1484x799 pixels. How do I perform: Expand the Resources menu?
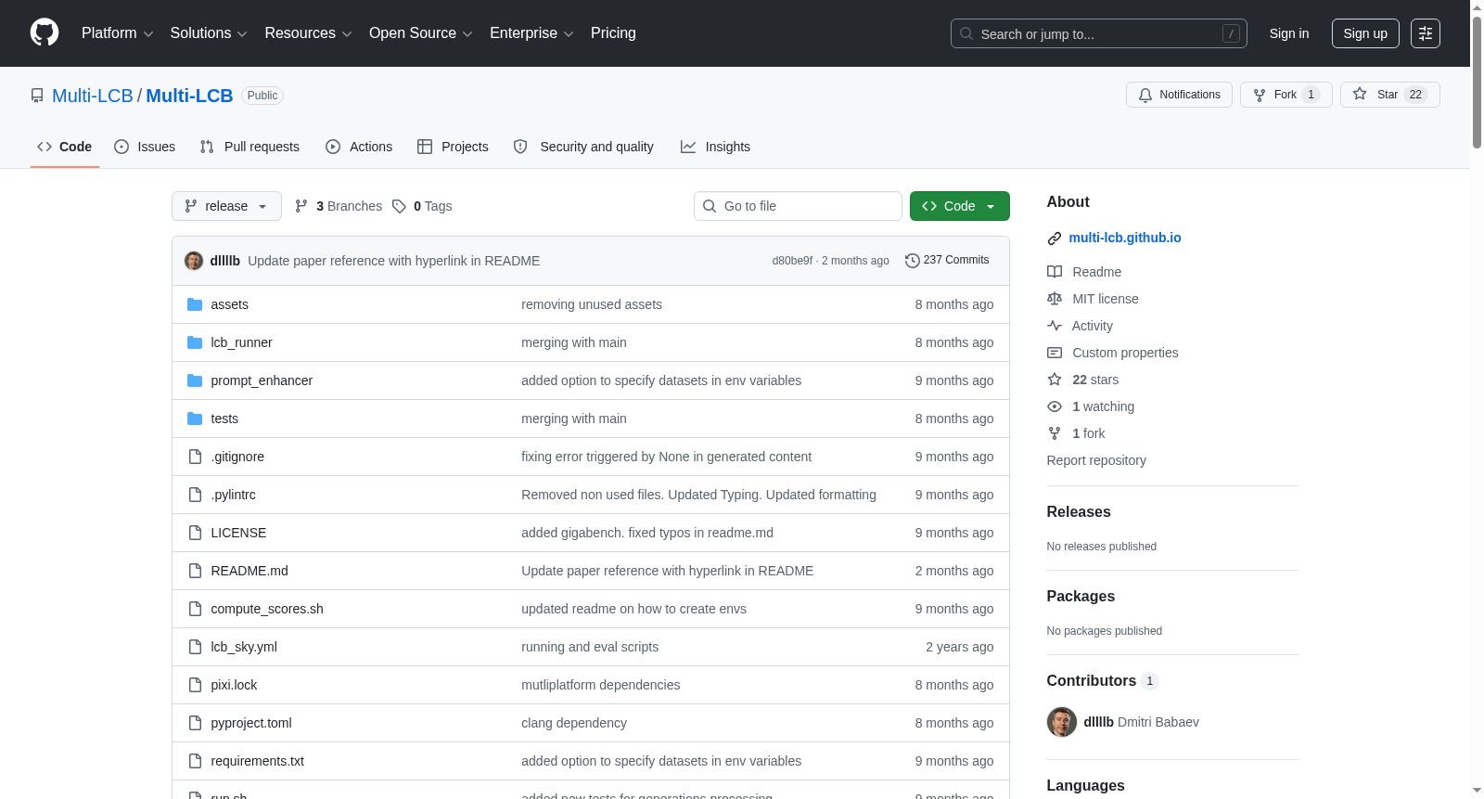(x=308, y=33)
